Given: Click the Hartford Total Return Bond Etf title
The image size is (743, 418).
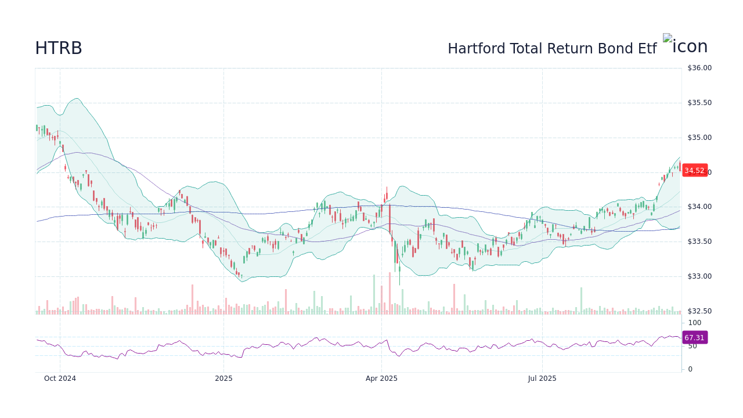Looking at the screenshot, I should pyautogui.click(x=552, y=48).
